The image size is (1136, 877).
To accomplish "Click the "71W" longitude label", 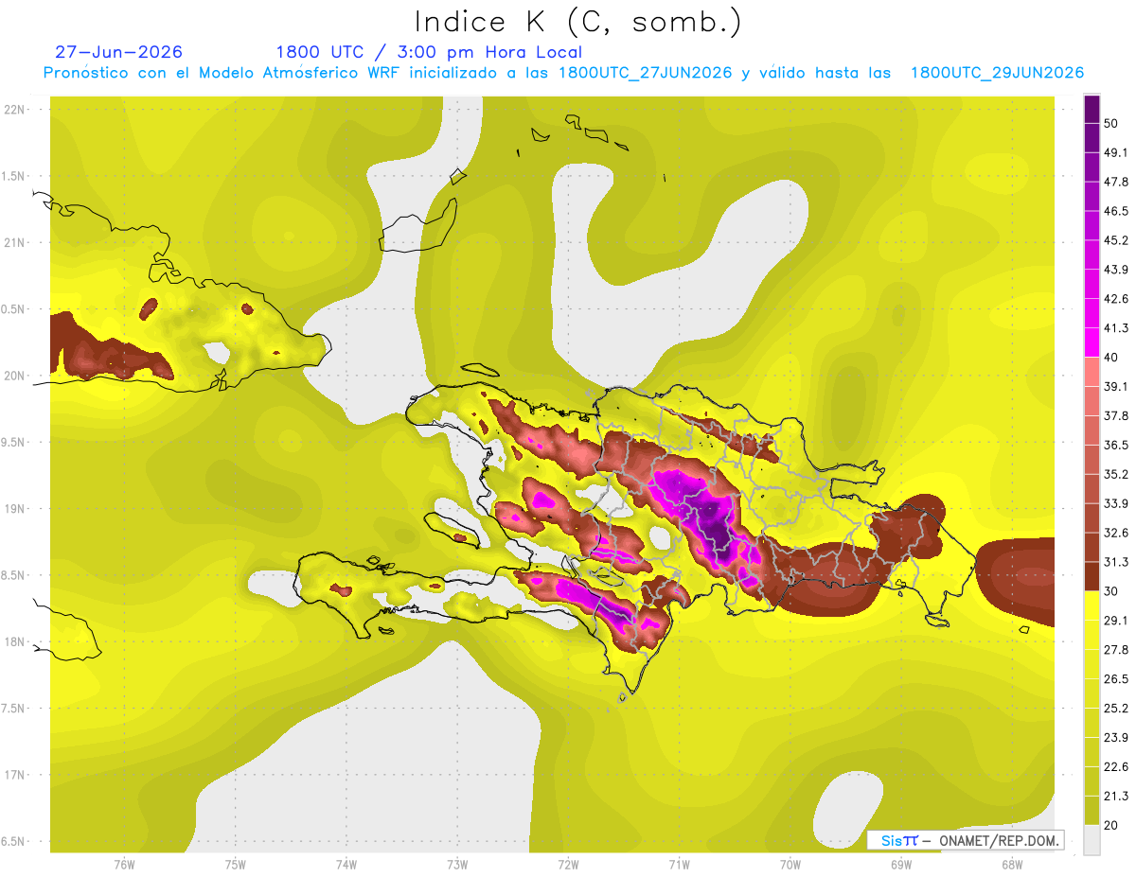I will point(679,865).
